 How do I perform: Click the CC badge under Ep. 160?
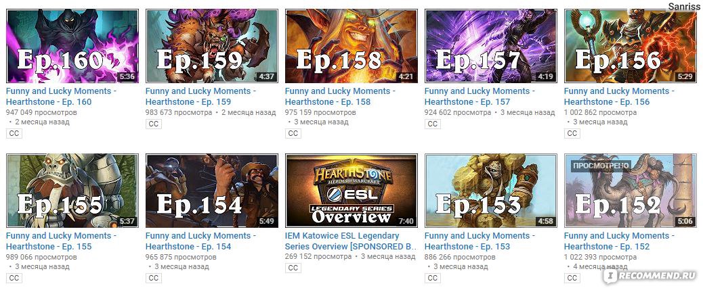pos(14,133)
